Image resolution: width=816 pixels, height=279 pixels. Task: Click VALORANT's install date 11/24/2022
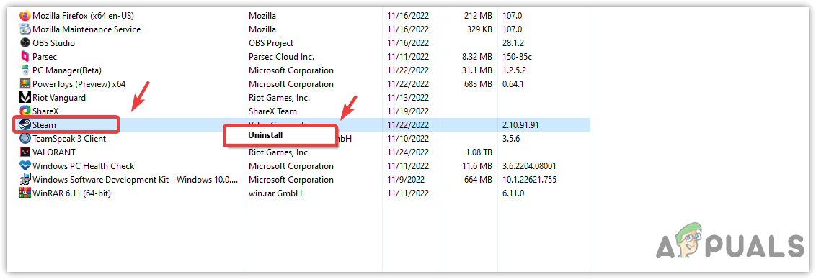(x=408, y=152)
